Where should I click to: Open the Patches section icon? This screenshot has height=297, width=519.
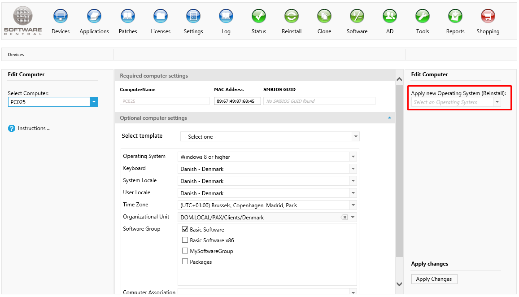(128, 17)
